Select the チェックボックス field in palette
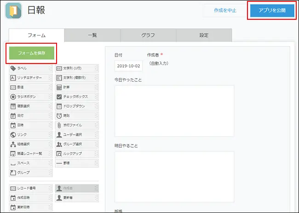The width and height of the screenshot is (299, 213). [x=76, y=97]
